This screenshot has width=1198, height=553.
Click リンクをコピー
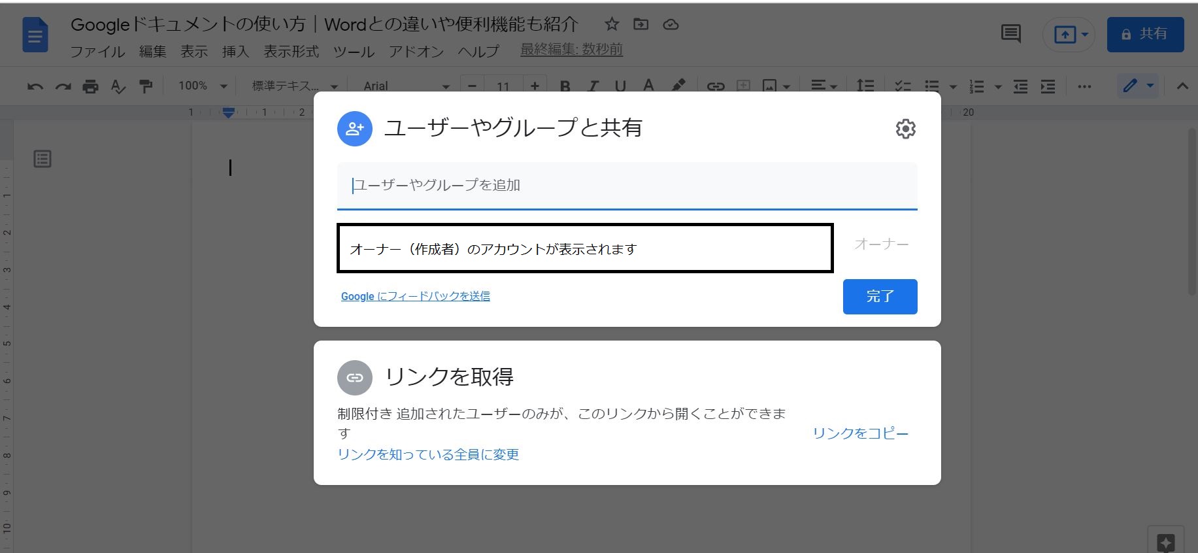[x=861, y=433]
